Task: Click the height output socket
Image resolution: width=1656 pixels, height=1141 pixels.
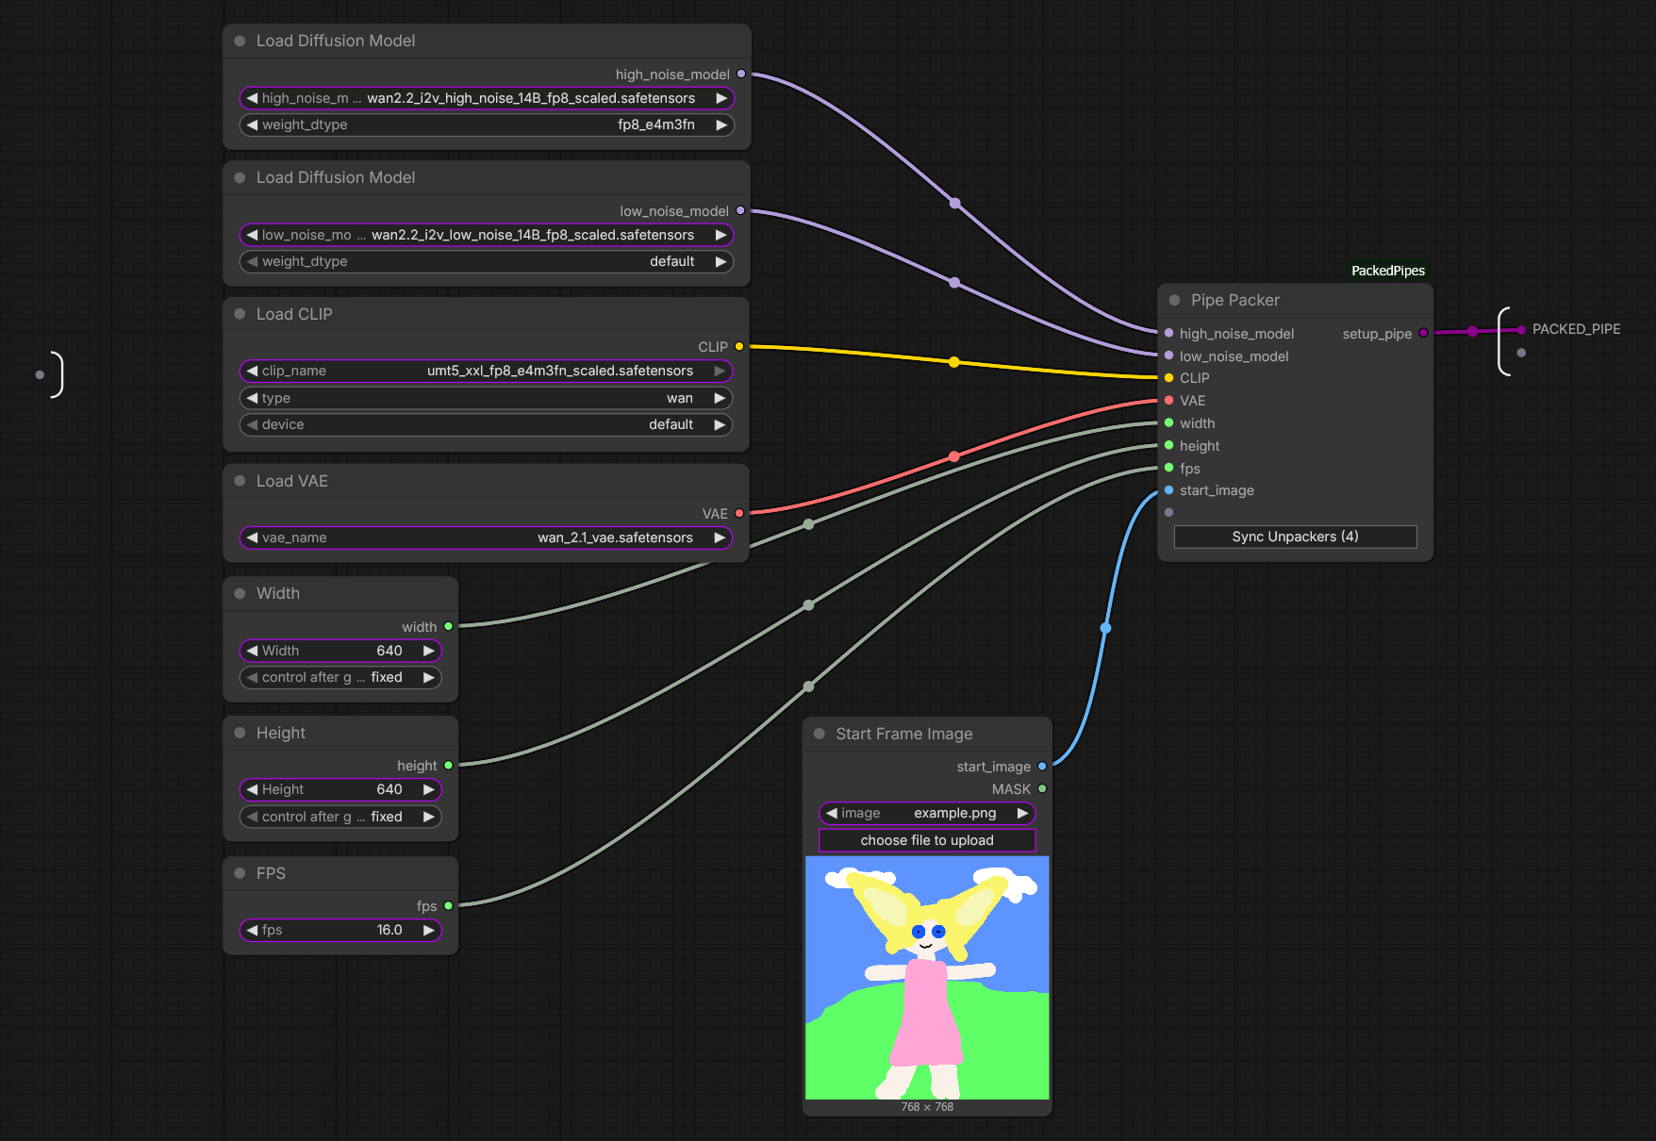Action: pos(448,765)
